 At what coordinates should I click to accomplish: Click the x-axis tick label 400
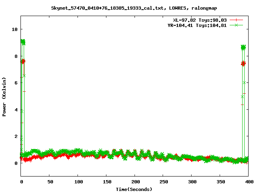(249, 182)
